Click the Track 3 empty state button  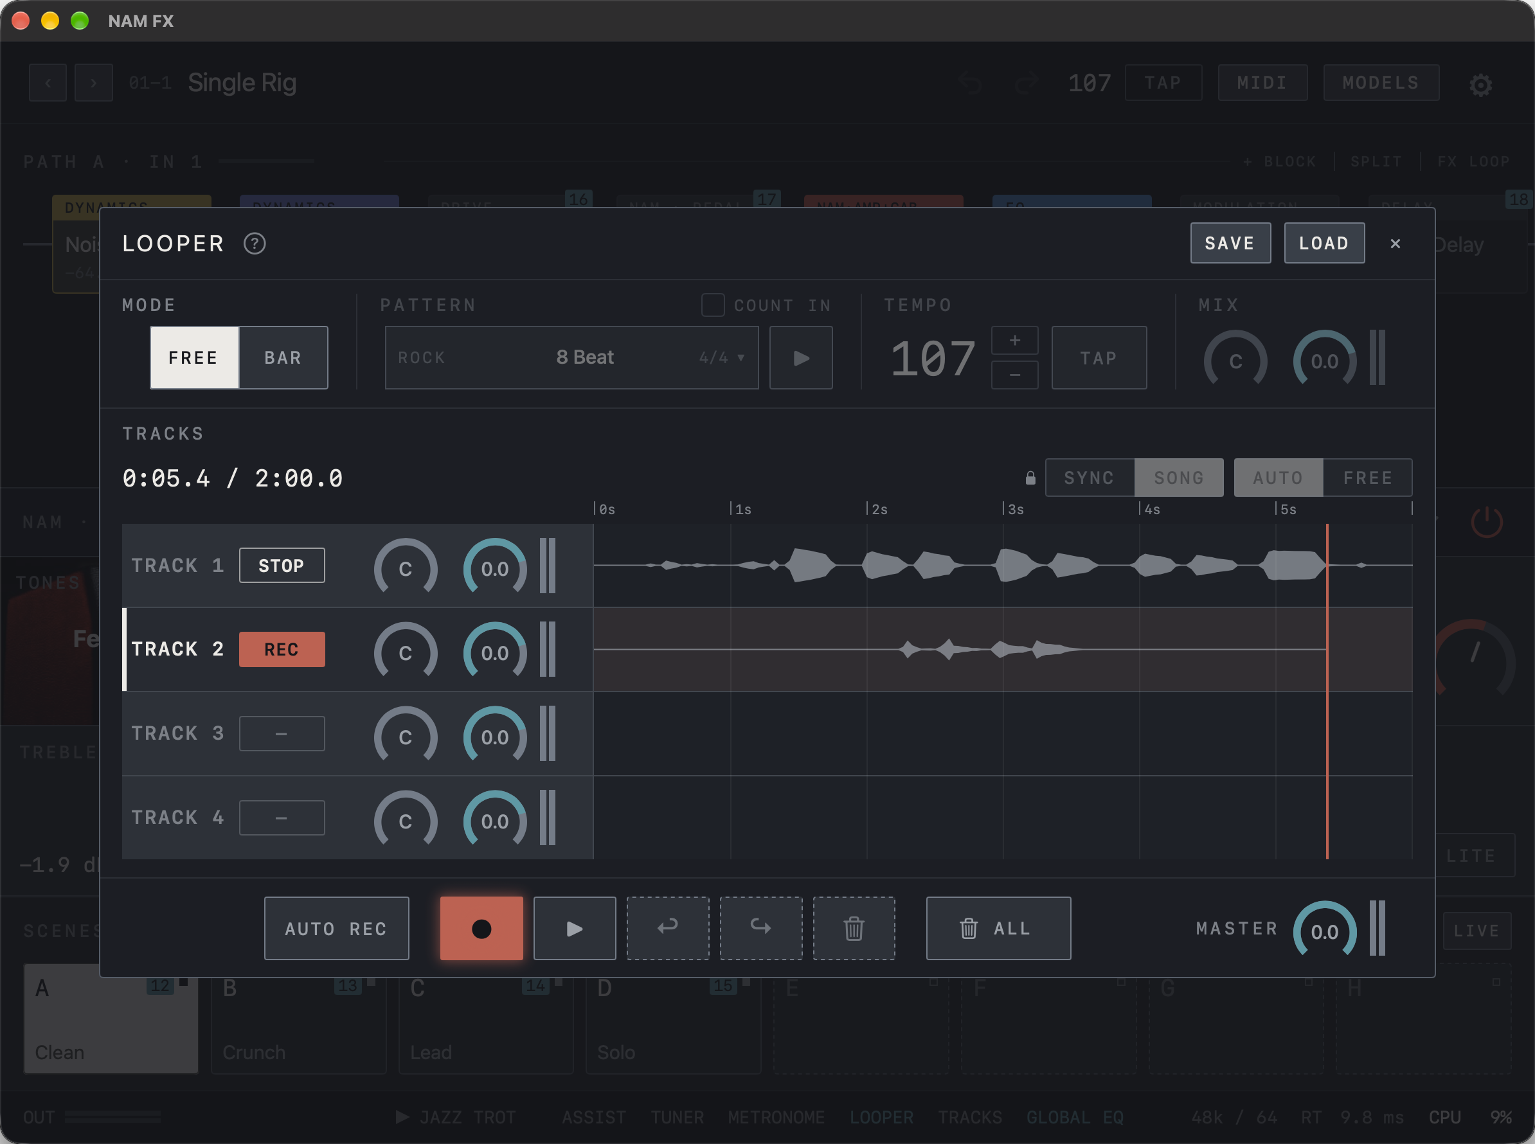(282, 733)
